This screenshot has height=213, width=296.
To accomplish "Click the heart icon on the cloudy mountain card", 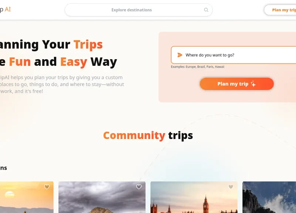I will tap(139, 187).
